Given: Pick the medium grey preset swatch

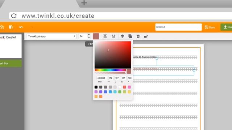Looking at the screenshot, I should tap(105, 87).
